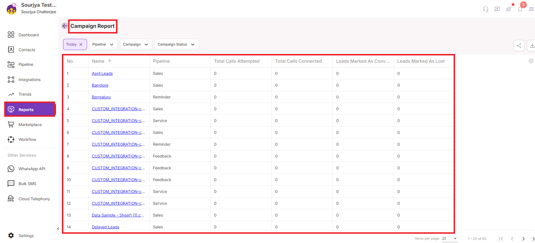Image resolution: width=535 pixels, height=243 pixels.
Task: Open the Campaign Status dropdown
Action: pos(176,44)
